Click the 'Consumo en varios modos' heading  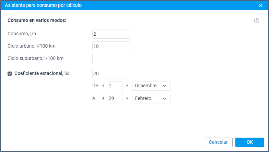pos(37,20)
